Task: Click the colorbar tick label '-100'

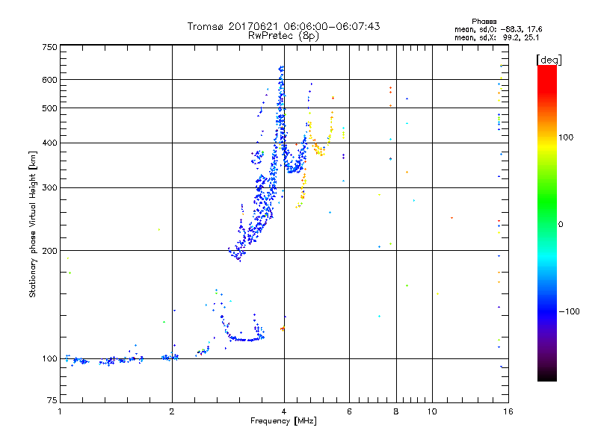Action: point(569,311)
